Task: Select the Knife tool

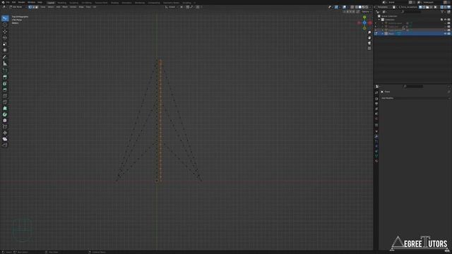Action: tap(5, 102)
